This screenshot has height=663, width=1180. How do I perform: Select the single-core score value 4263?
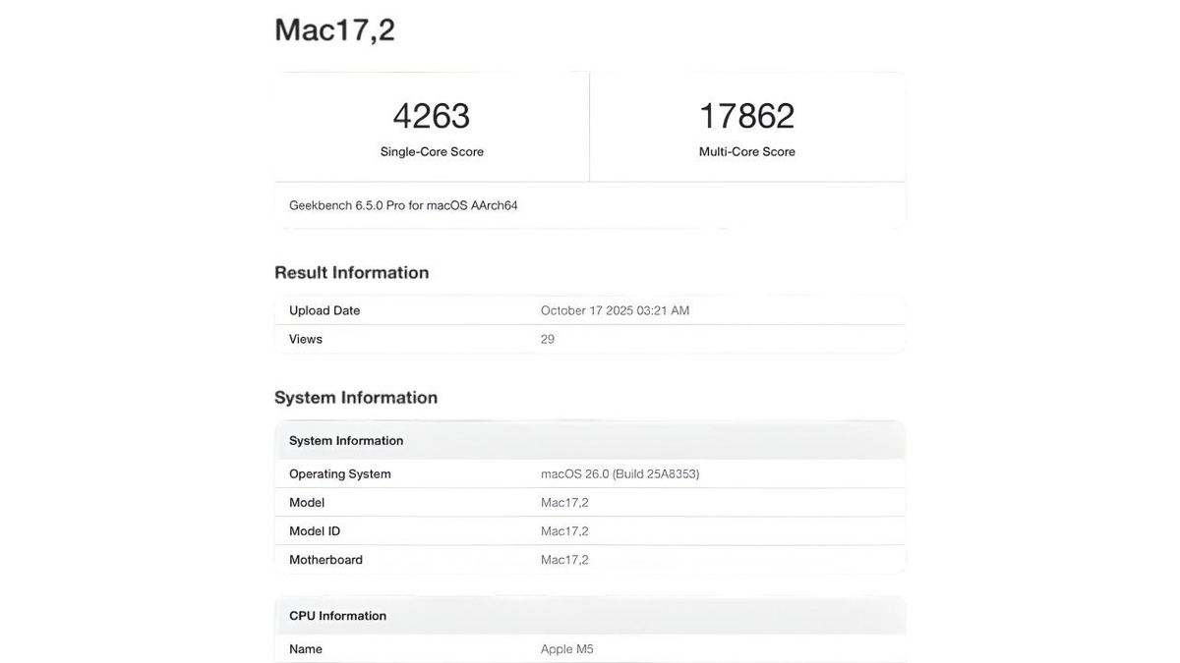tap(432, 116)
